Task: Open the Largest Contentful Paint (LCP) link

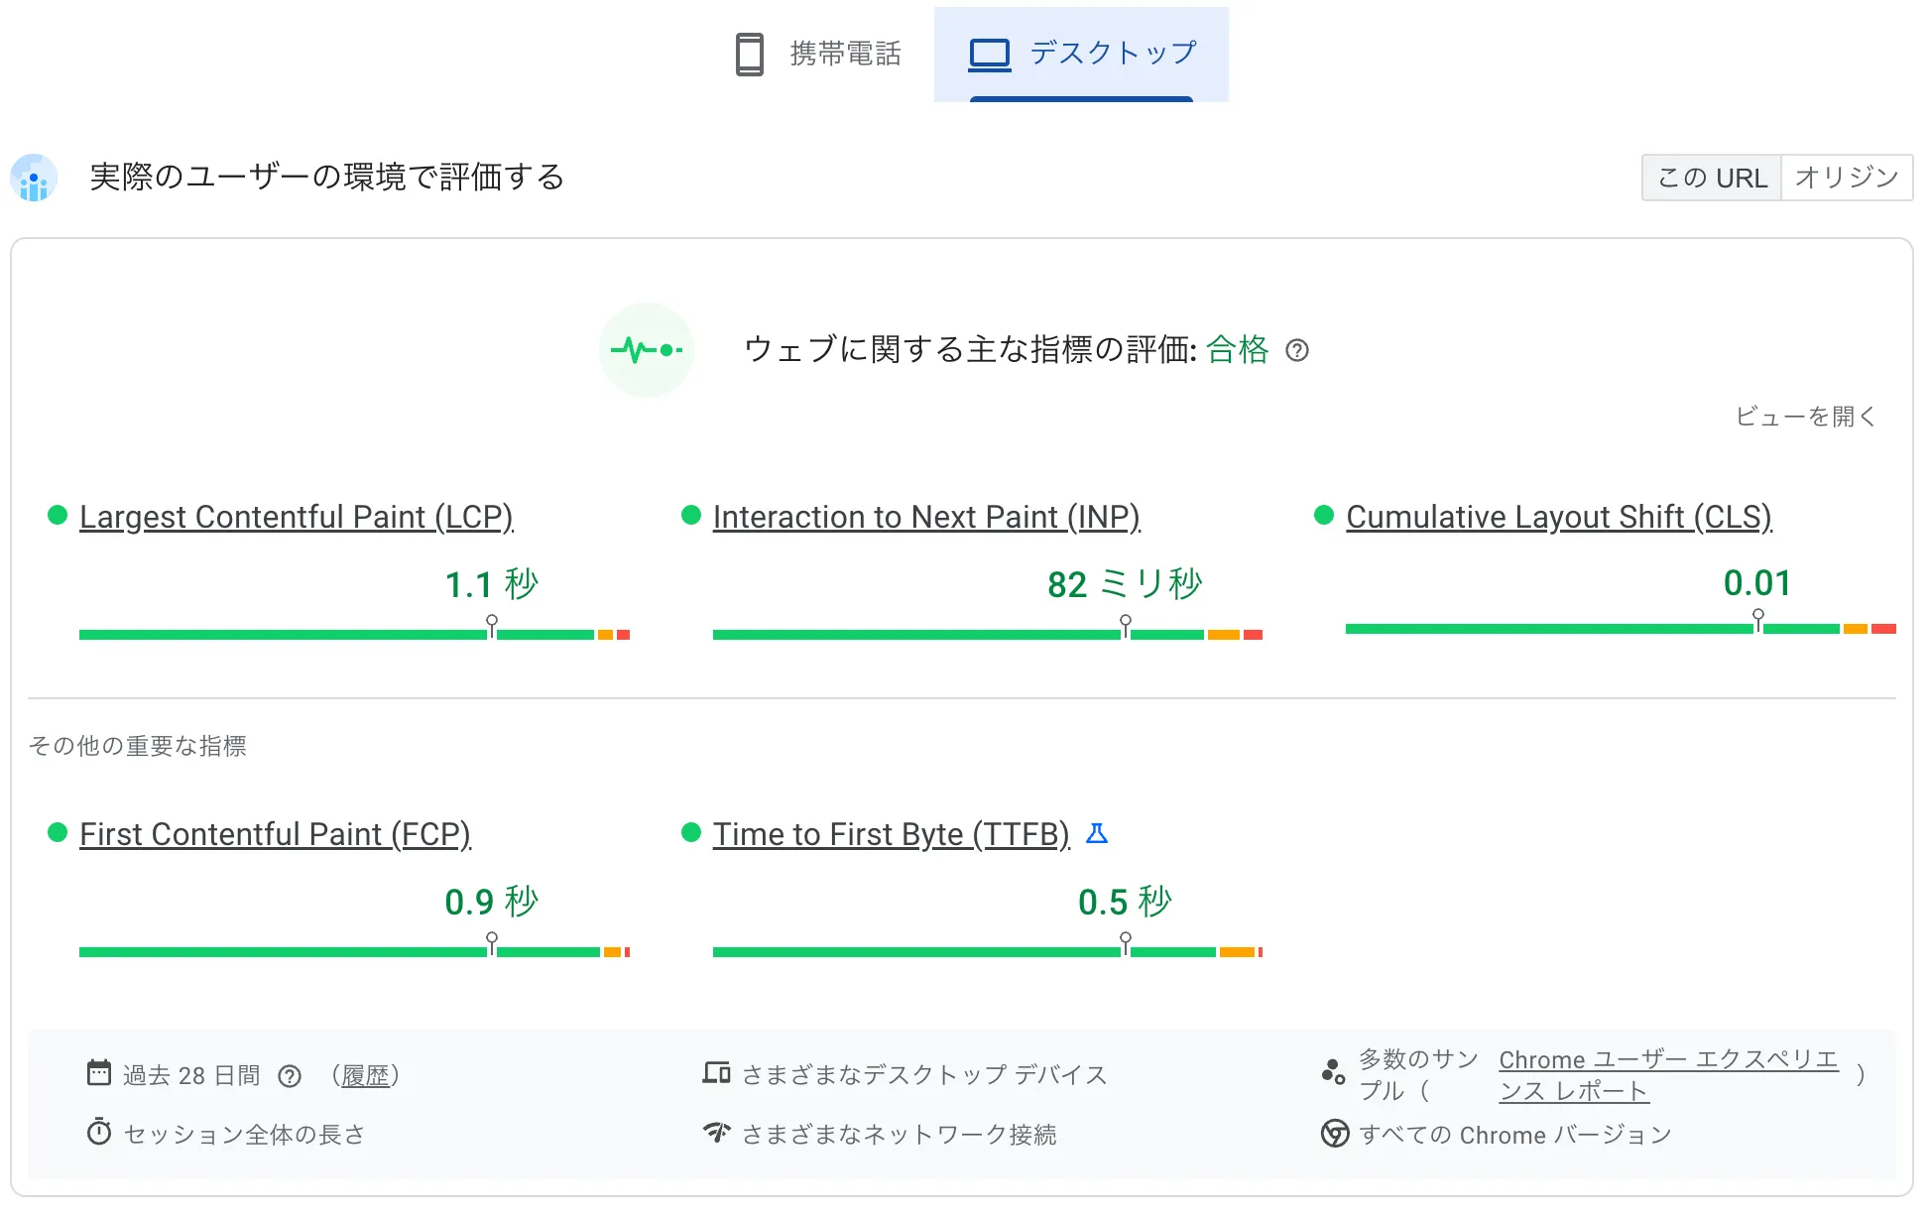Action: 296,517
